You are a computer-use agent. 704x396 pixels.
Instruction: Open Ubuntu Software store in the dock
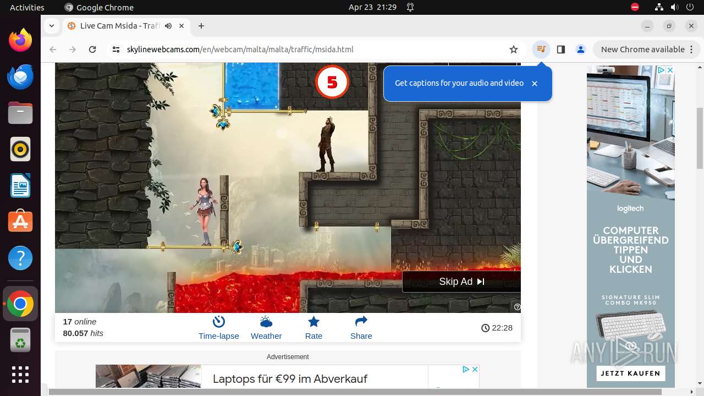pos(20,222)
